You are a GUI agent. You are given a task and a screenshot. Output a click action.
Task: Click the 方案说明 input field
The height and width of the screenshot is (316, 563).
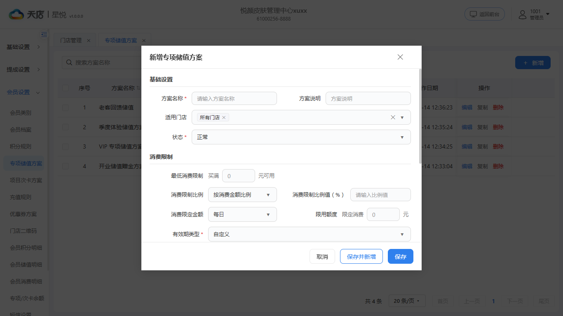coord(368,98)
